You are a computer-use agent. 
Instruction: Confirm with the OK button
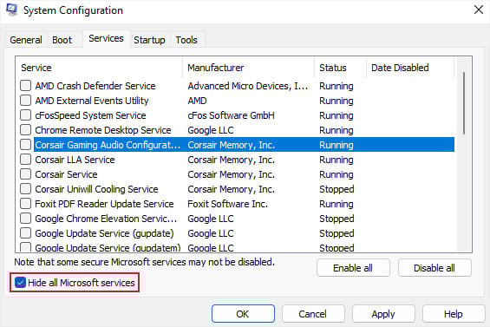pos(243,314)
